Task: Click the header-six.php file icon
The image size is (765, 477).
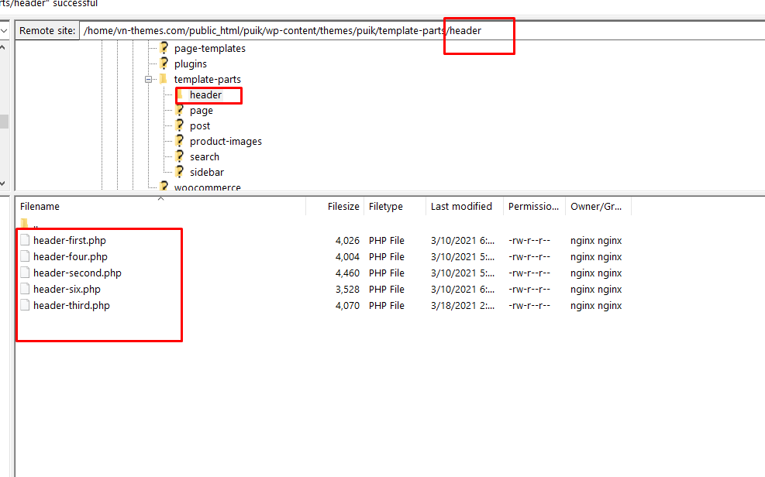Action: 26,290
